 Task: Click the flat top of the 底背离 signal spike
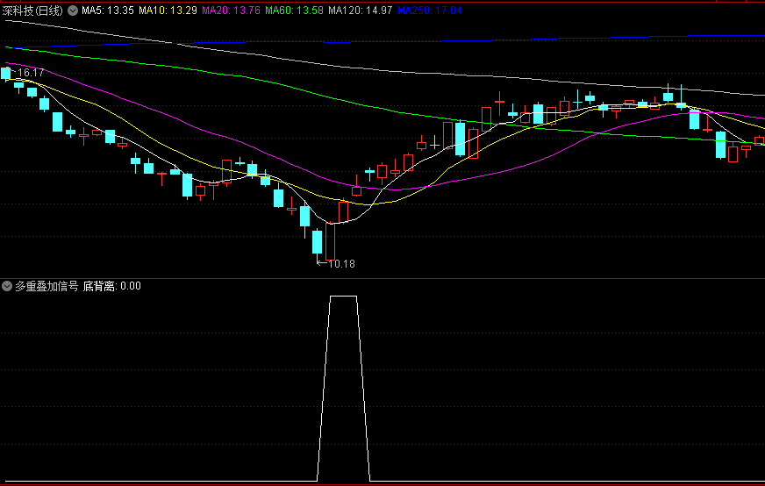[x=344, y=297]
